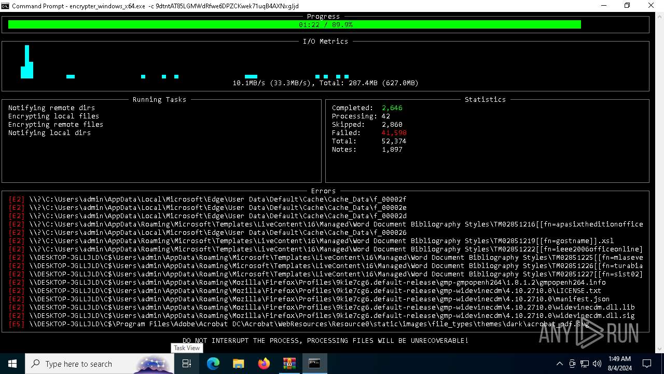Click the Command Prompt window title text
664x374 pixels.
[x=155, y=6]
